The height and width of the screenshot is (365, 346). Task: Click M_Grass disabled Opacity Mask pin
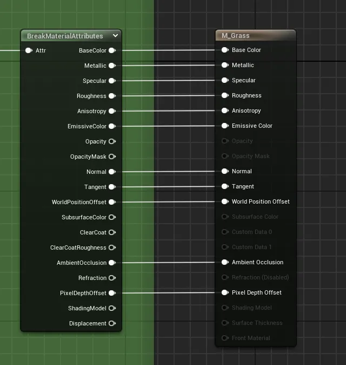[225, 156]
